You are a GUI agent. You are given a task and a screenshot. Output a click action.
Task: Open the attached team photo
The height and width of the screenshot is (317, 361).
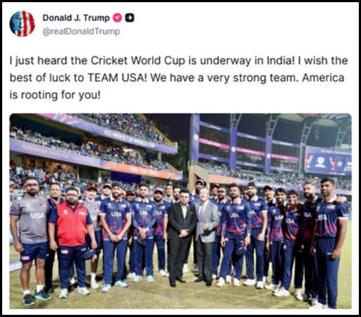pyautogui.click(x=181, y=211)
